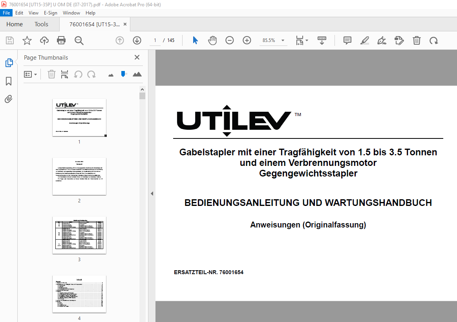Enlarge thumbnail size large mountain icon
Screen dimensions: 457x322
tap(137, 74)
